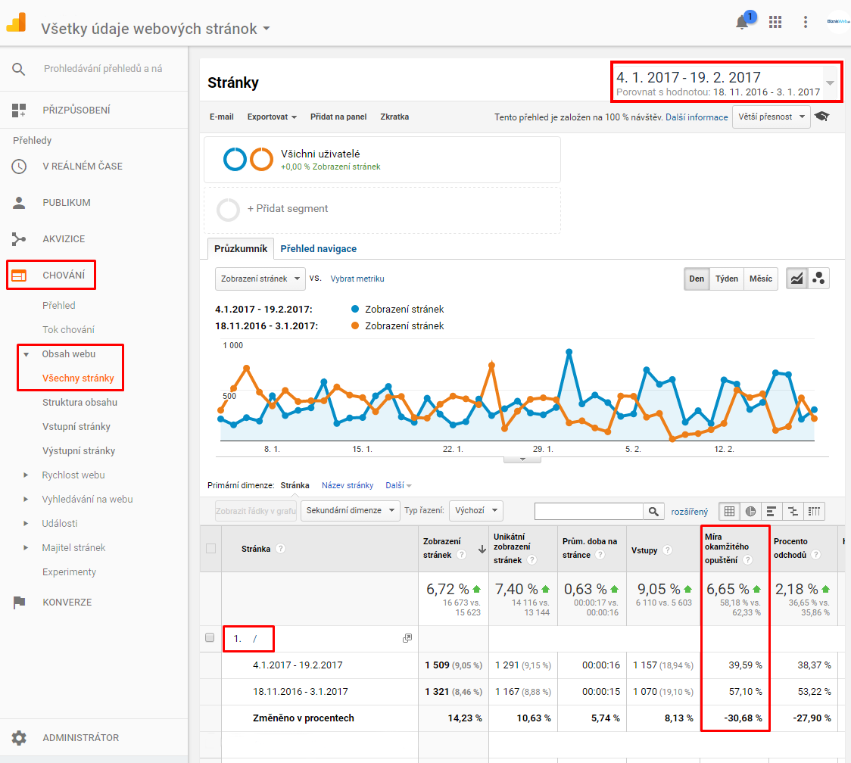
Task: Open the Zobrazení stránek metric dropdown
Action: (260, 279)
